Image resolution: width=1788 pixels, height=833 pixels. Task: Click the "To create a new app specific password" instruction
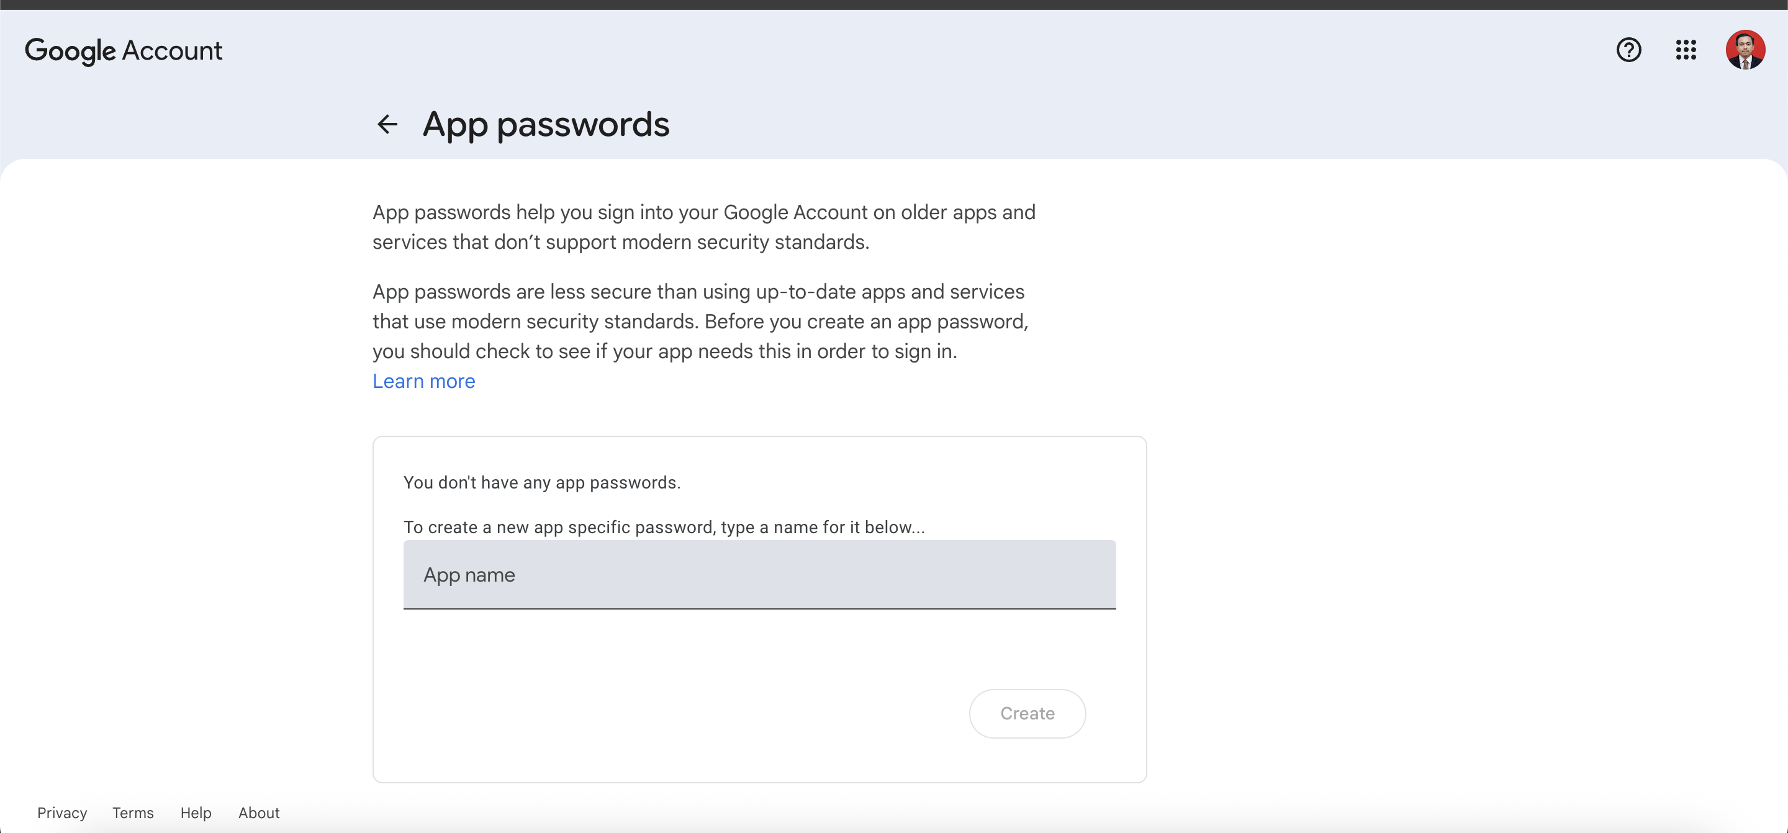click(664, 528)
